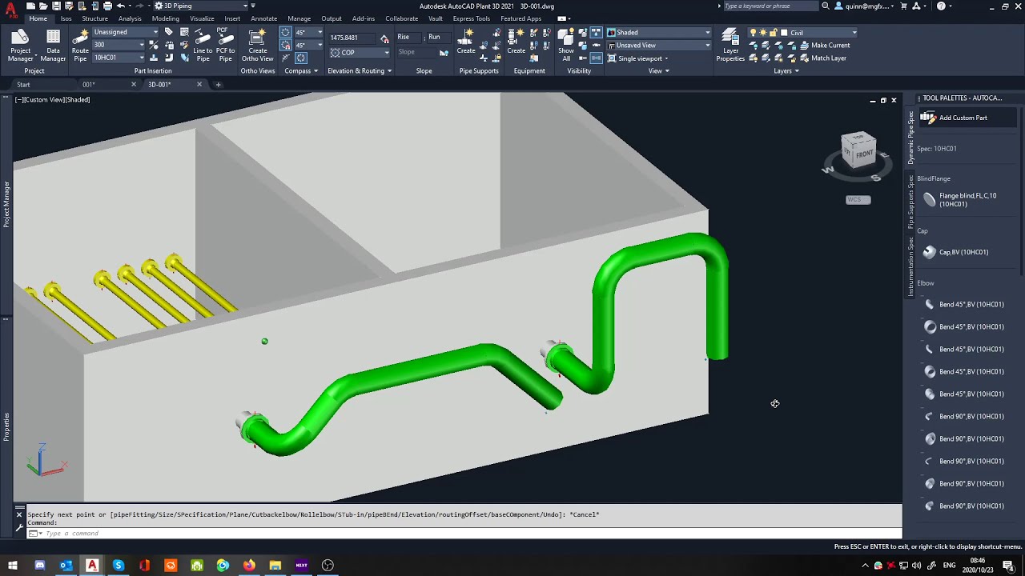
Task: Click Create Ortho View
Action: point(257,46)
